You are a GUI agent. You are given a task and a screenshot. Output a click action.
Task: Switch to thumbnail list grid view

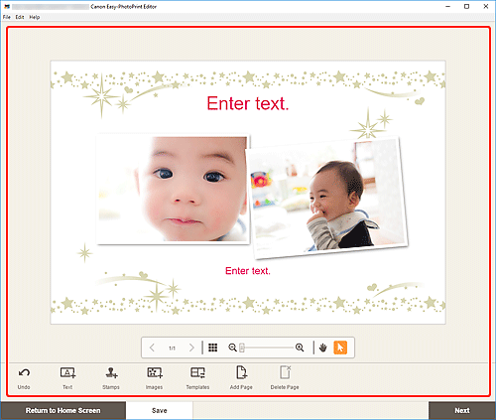213,348
